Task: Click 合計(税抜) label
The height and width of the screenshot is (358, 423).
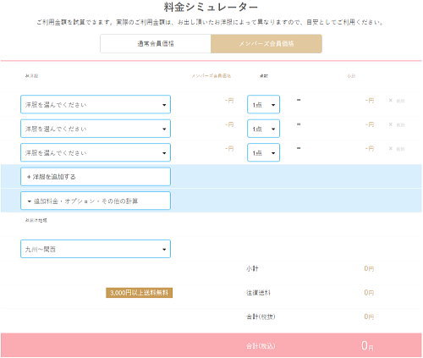Action: coord(261,317)
